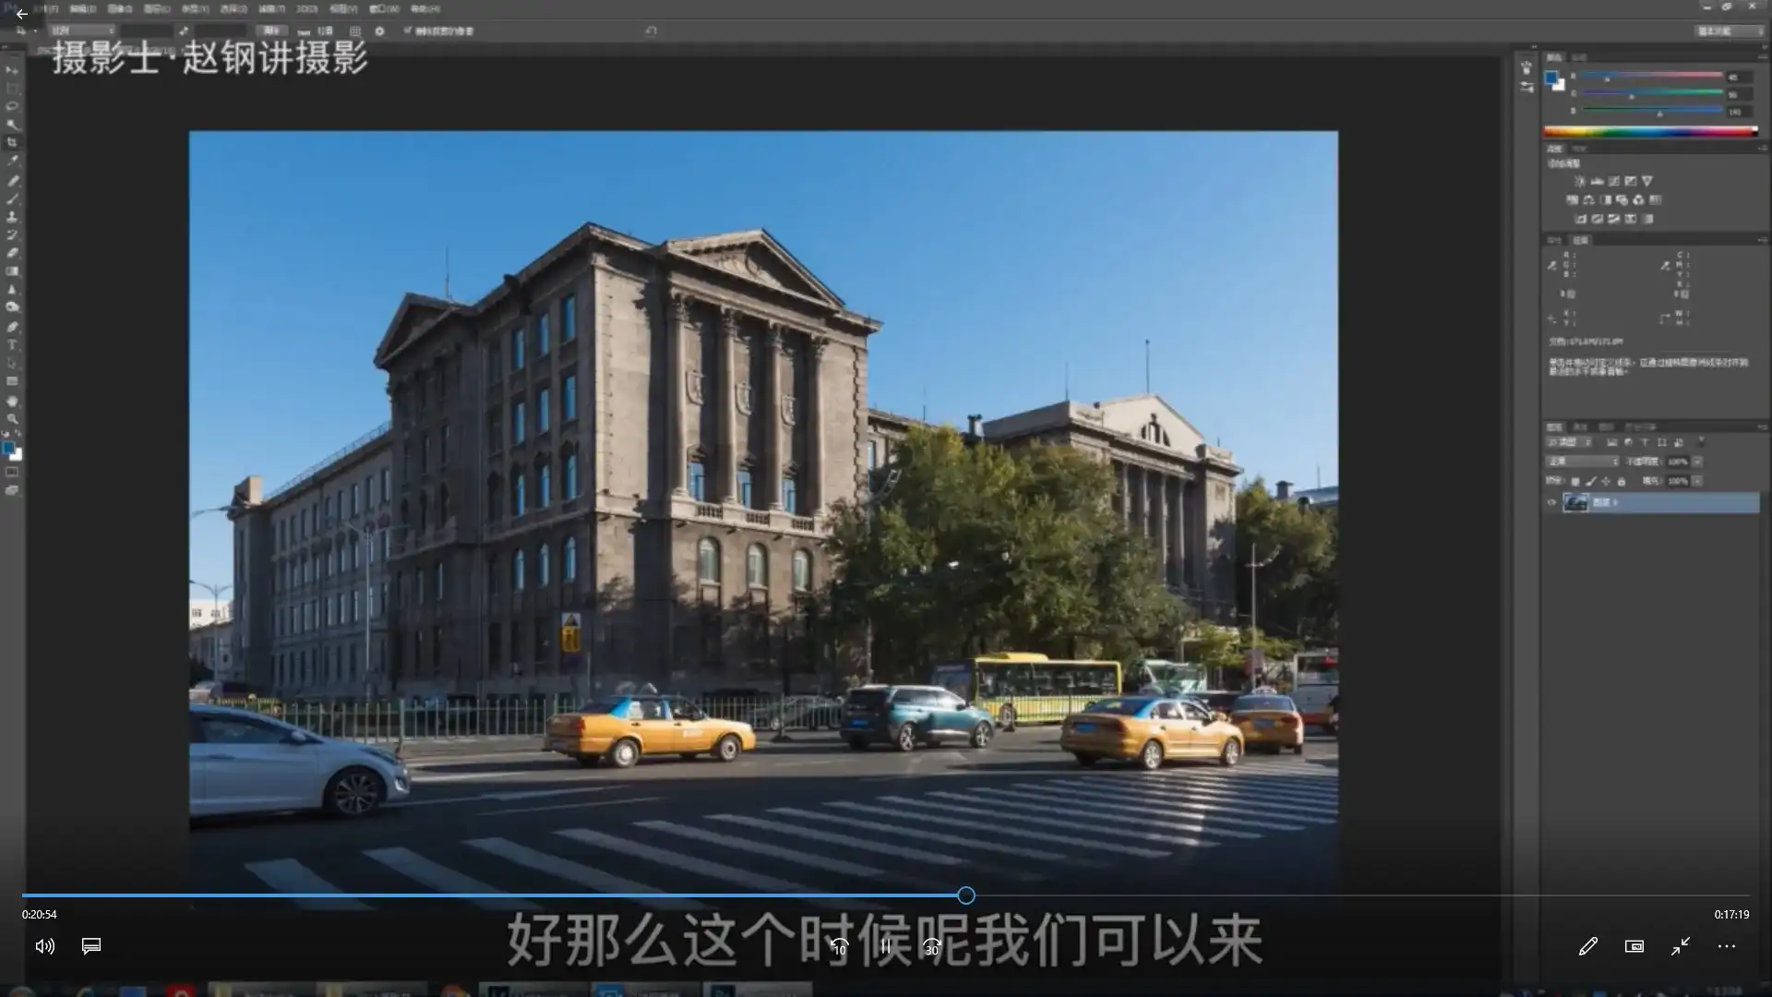Select the Lasso tool in the toolbar
The width and height of the screenshot is (1772, 997).
[x=13, y=104]
